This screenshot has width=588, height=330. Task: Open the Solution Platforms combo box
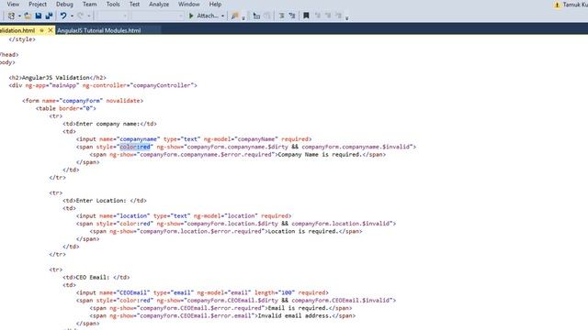pyautogui.click(x=157, y=16)
